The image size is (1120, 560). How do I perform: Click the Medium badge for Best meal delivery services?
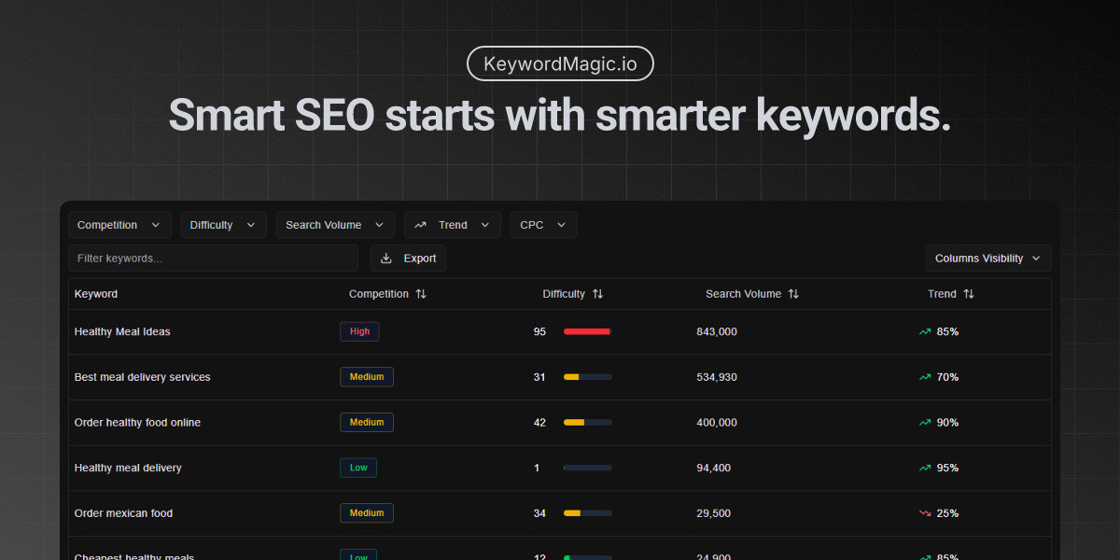coord(367,377)
